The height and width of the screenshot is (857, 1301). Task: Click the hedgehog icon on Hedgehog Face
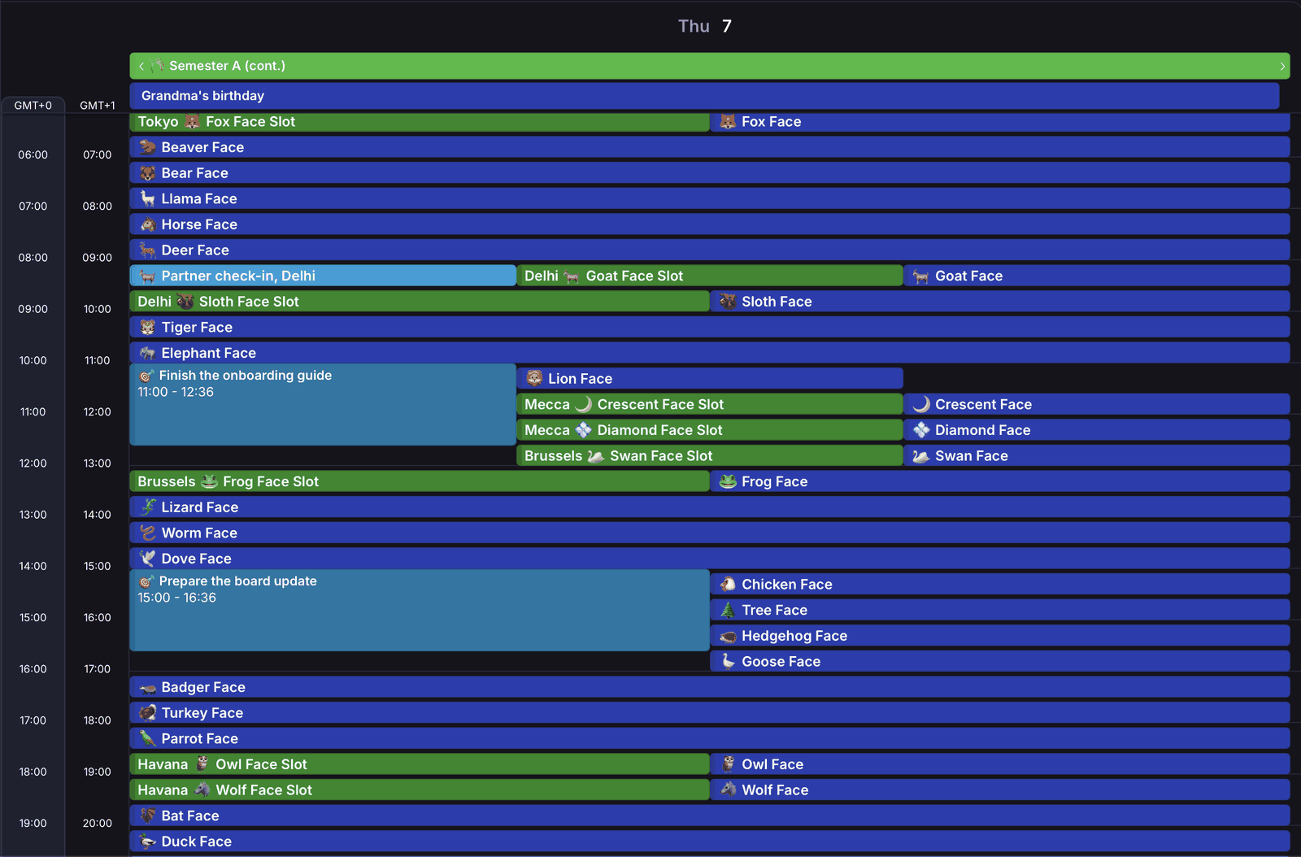728,636
